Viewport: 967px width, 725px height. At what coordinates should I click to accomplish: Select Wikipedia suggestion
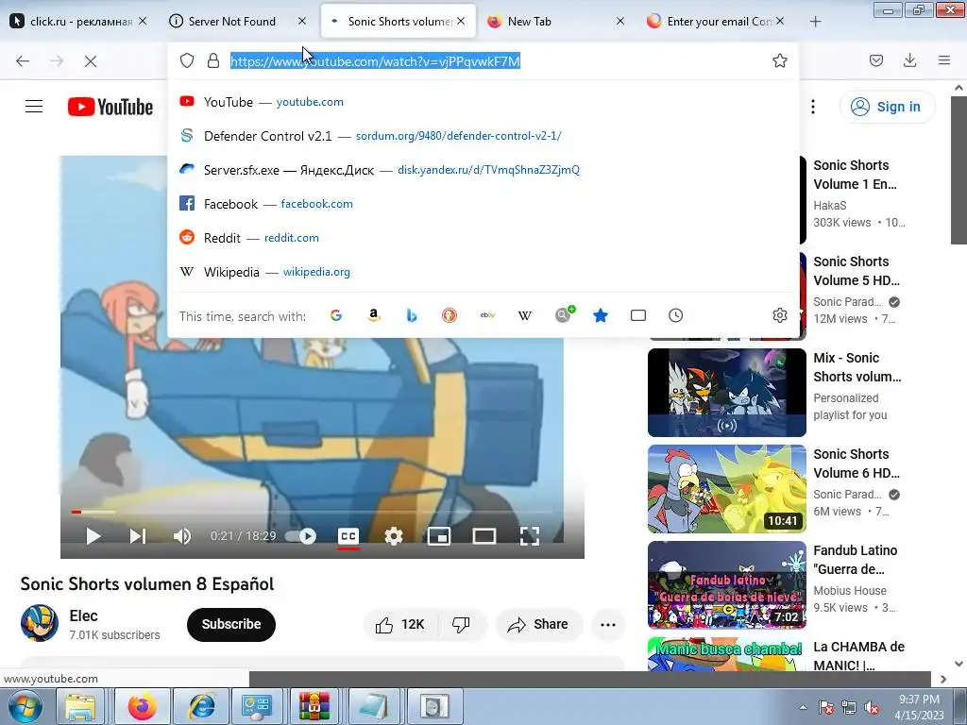pos(483,271)
